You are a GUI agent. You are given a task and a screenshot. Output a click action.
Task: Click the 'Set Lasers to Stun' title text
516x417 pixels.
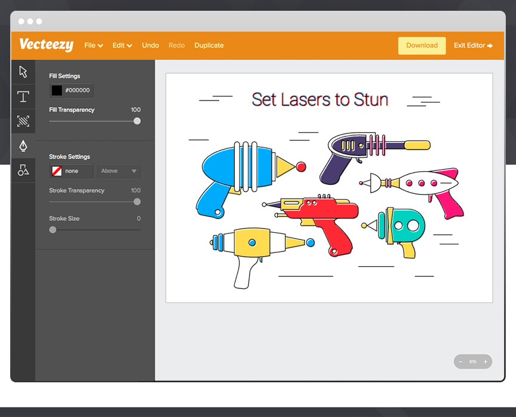[320, 99]
